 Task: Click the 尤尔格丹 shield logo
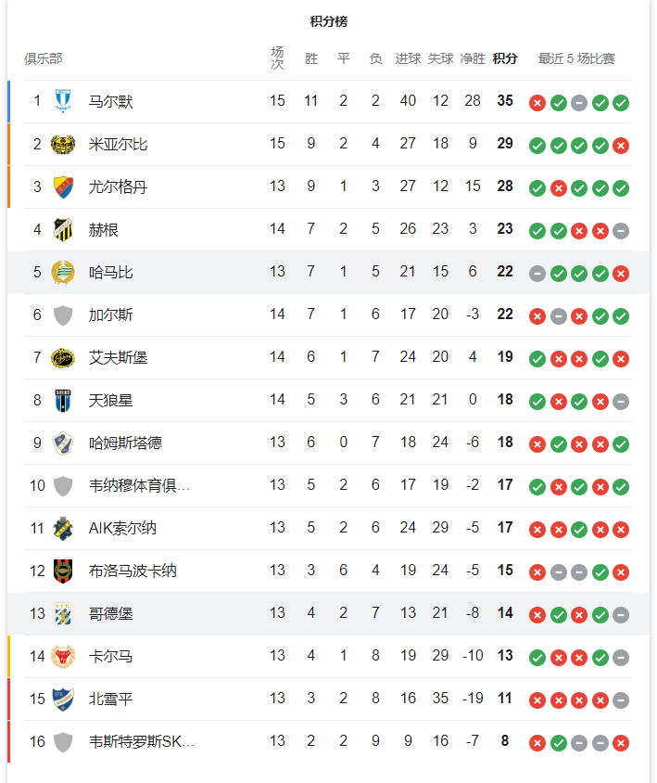coord(63,187)
